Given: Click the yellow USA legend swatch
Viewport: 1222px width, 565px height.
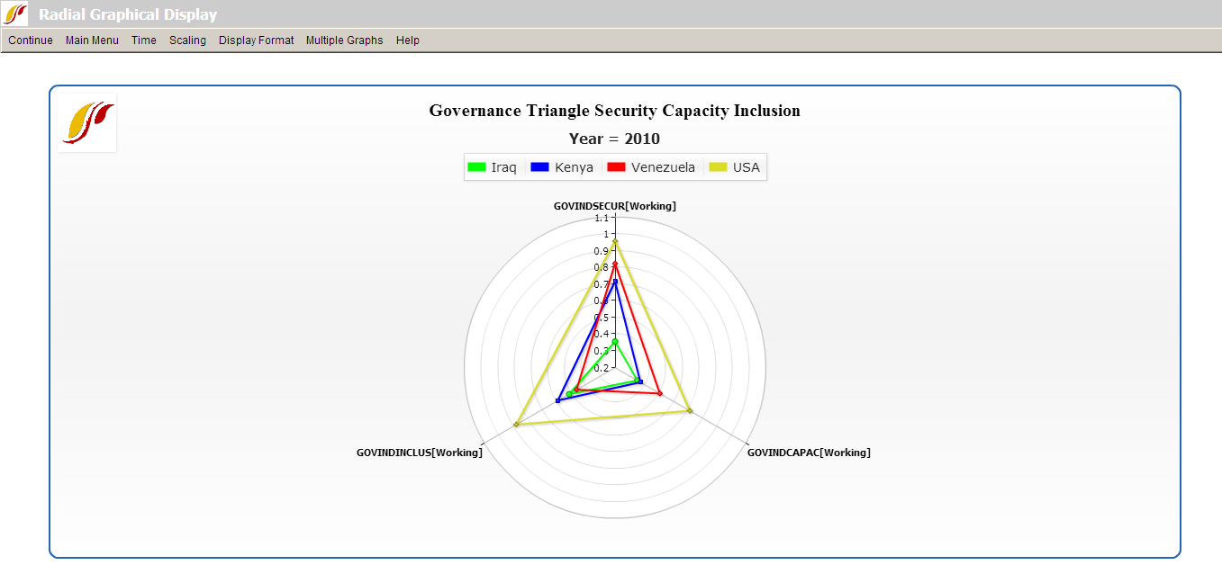Looking at the screenshot, I should pyautogui.click(x=718, y=167).
